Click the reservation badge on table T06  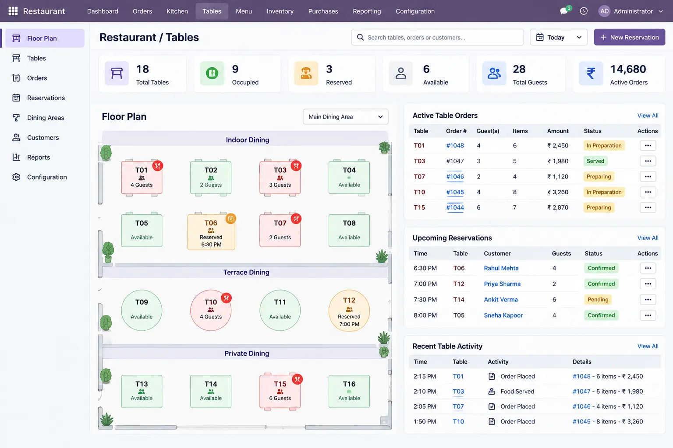click(231, 218)
